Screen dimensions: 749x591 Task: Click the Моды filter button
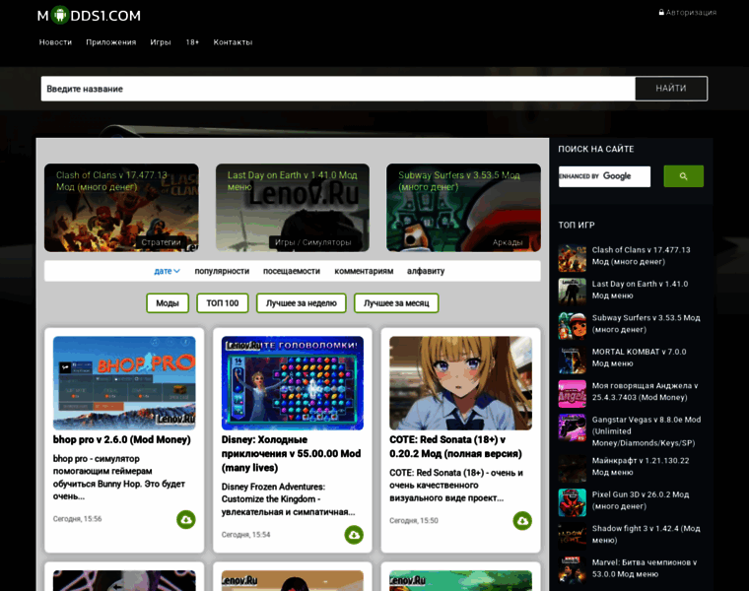pyautogui.click(x=168, y=303)
